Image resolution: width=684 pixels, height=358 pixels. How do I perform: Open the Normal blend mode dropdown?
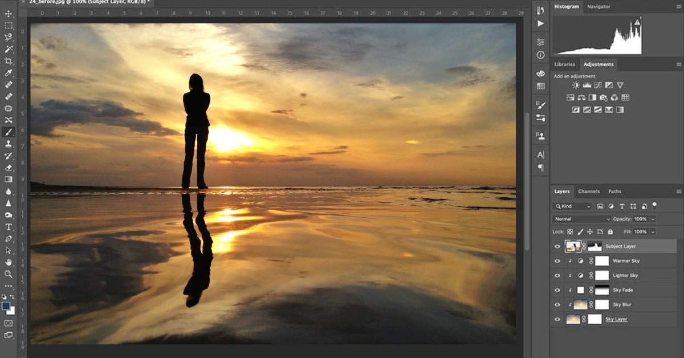[581, 219]
